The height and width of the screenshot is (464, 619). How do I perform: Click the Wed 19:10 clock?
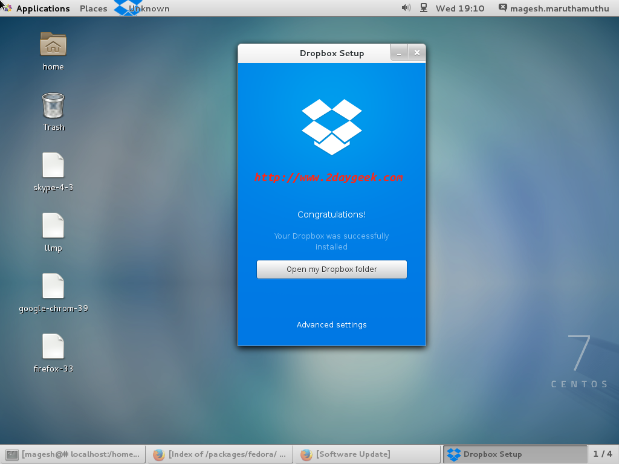(x=460, y=8)
